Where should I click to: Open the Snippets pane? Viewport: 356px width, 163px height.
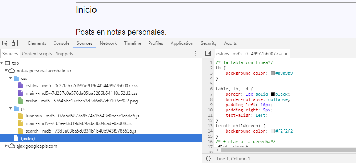pyautogui.click(x=64, y=54)
